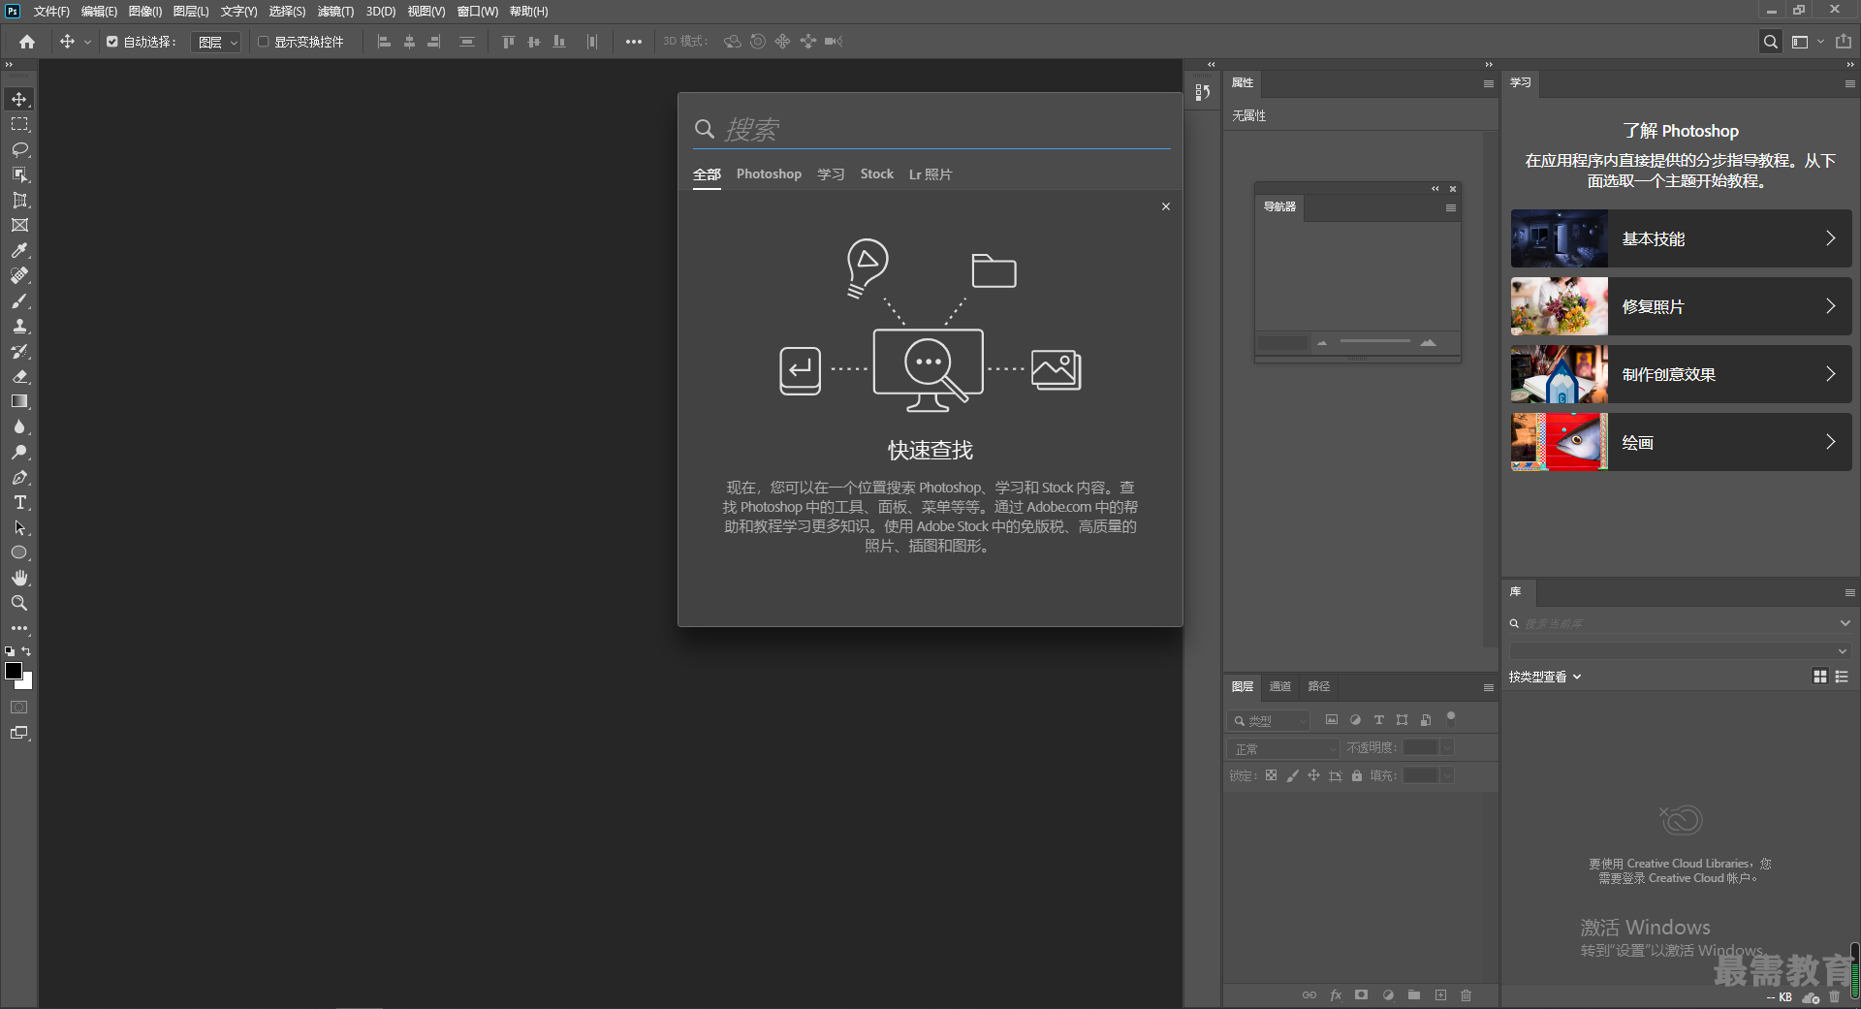
Task: Open the layer filter 类型 dropdown
Action: tap(1269, 721)
